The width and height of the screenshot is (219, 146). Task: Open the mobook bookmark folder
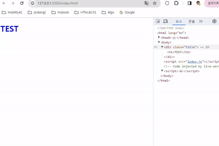click(x=60, y=12)
